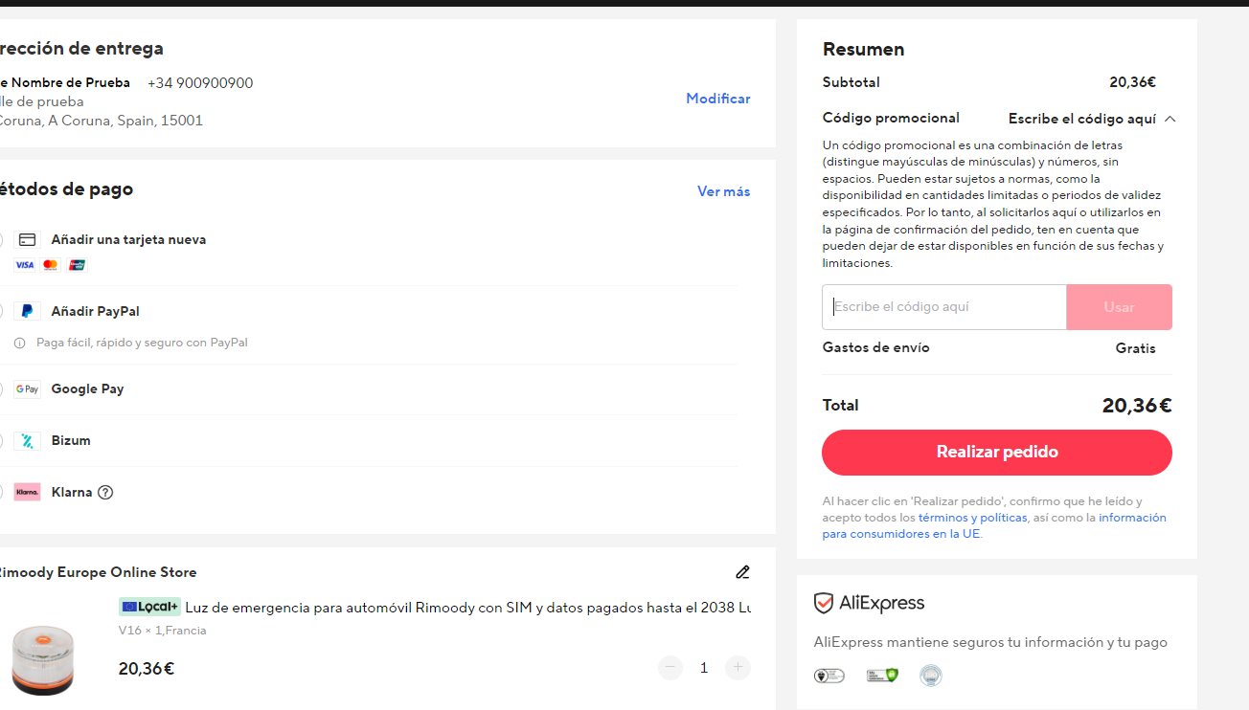Click the round blue seal badge
The height and width of the screenshot is (710, 1249).
(x=930, y=676)
